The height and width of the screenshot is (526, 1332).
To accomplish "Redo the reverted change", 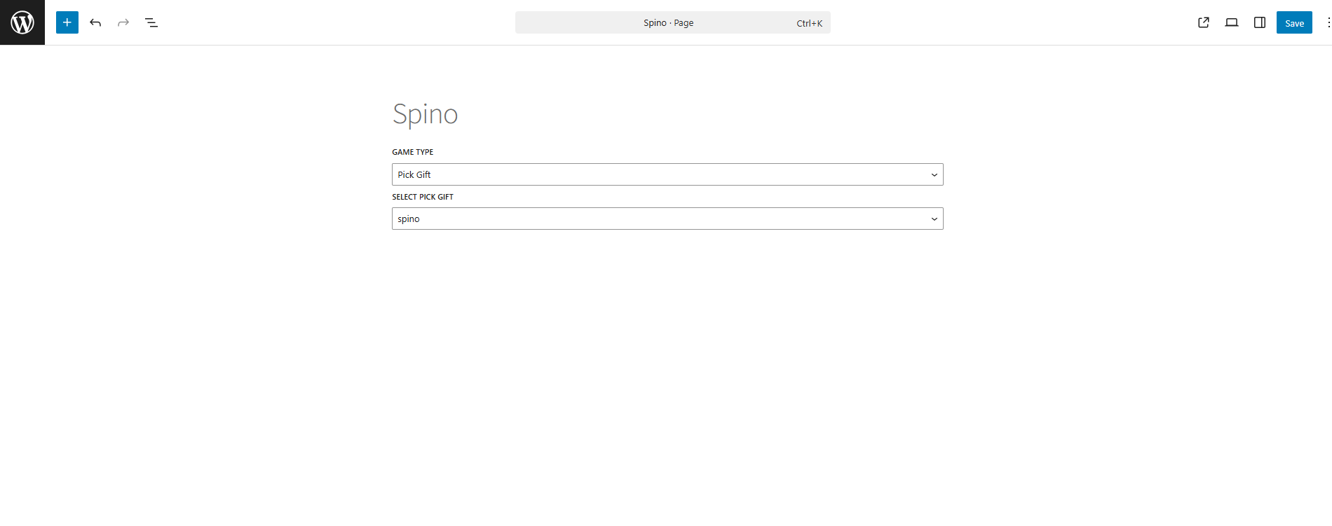I will coord(123,22).
